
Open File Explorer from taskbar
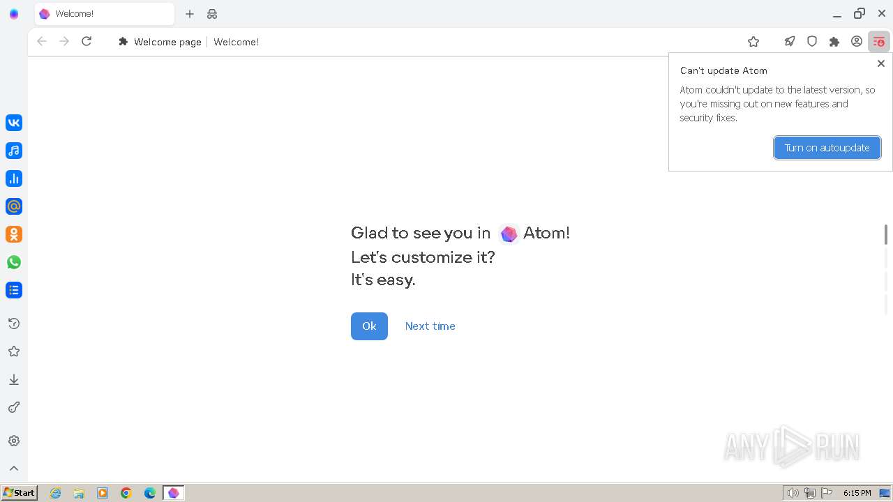(79, 493)
